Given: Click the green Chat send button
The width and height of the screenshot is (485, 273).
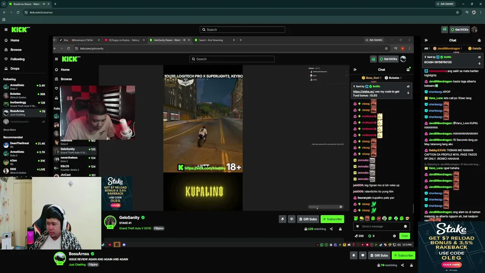Looking at the screenshot, I should point(405,236).
